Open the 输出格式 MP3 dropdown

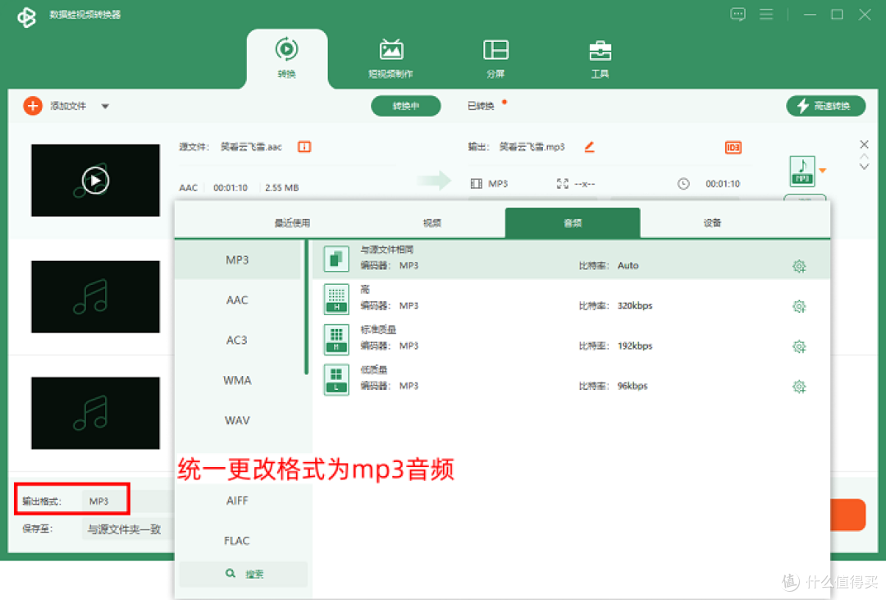(x=128, y=501)
